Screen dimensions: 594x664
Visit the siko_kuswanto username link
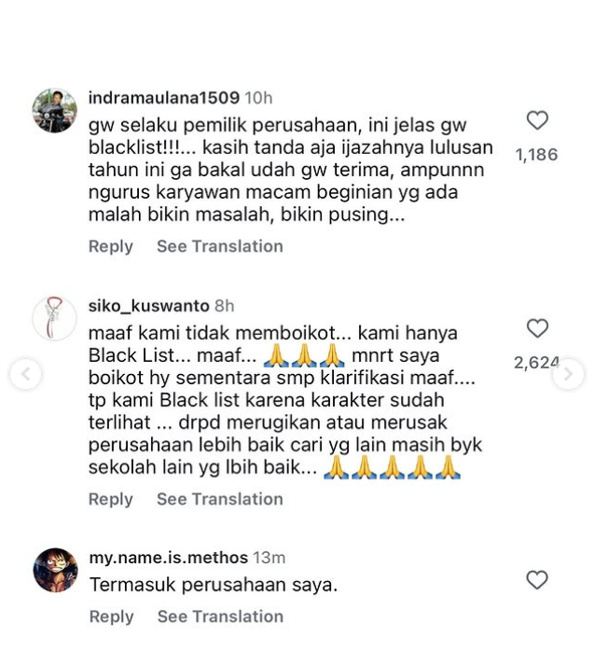coord(148,305)
